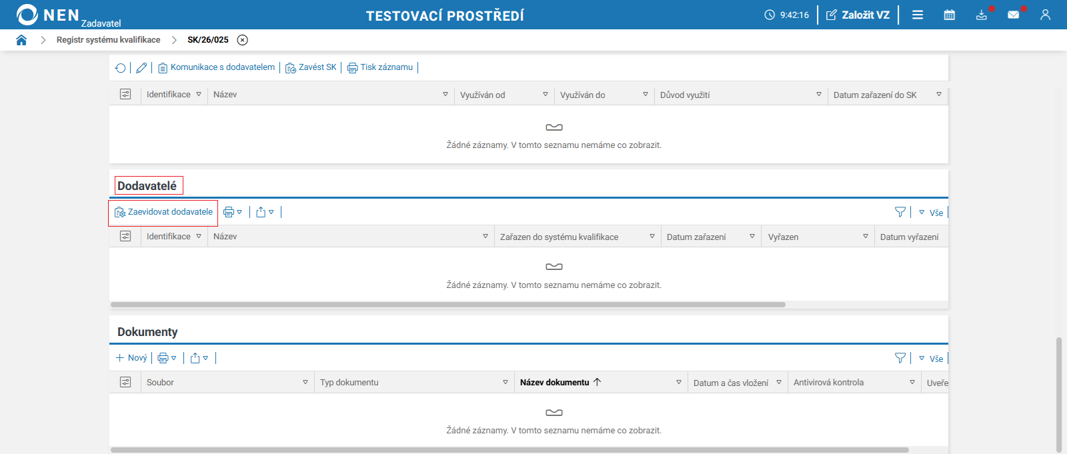Open the downloads inbox icon
This screenshot has height=454, width=1067.
click(982, 15)
